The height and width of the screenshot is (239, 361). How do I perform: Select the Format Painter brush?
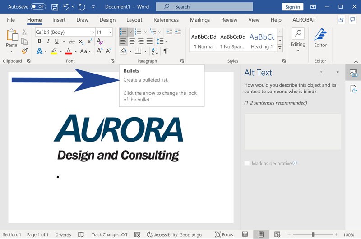24,51
